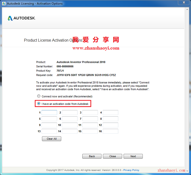Viewport: 191px width, 175px height.
Task: Click activation code field 4
Action: pos(110,112)
